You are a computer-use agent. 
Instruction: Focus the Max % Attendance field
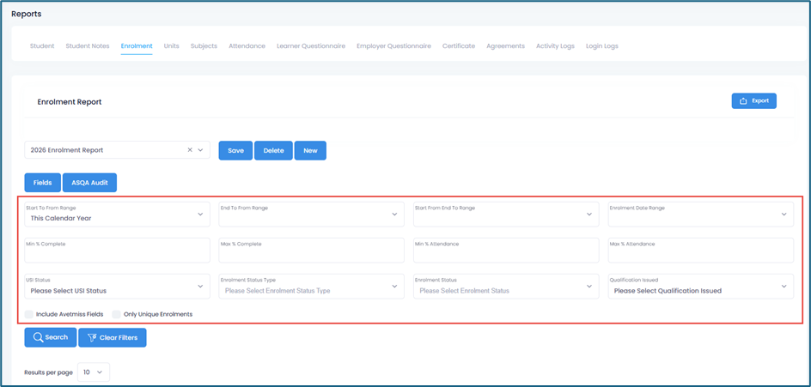point(700,251)
